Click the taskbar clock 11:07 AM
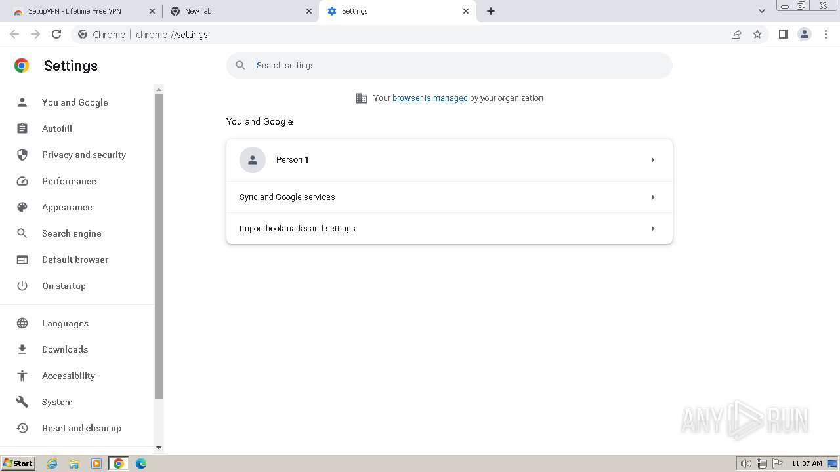The height and width of the screenshot is (472, 840). point(807,463)
